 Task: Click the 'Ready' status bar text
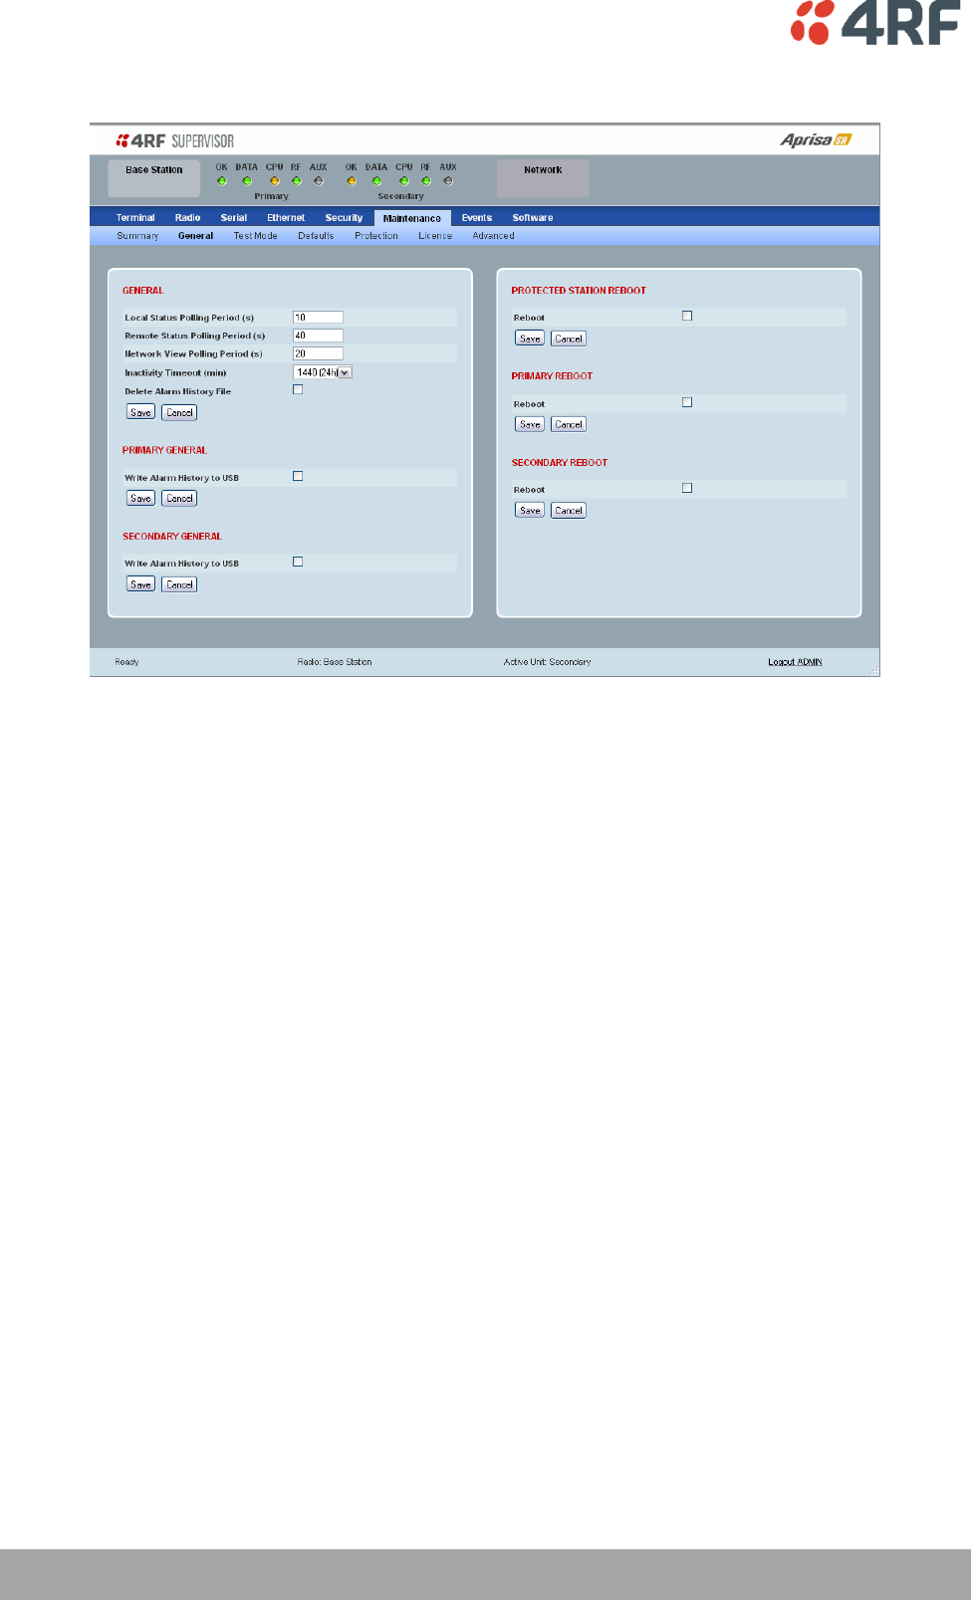click(126, 662)
